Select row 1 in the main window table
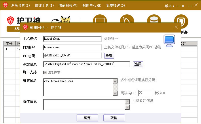201x124 pixels. point(12,49)
